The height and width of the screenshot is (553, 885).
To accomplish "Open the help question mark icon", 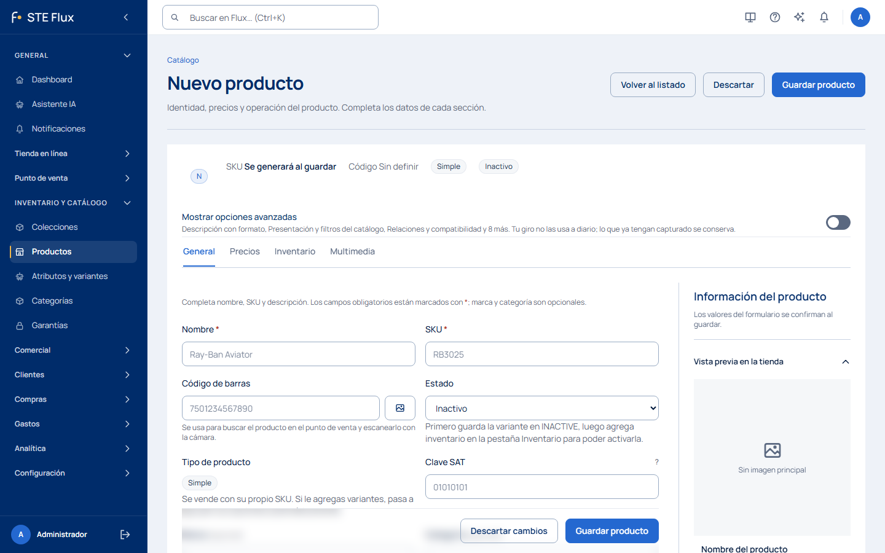I will [x=775, y=17].
